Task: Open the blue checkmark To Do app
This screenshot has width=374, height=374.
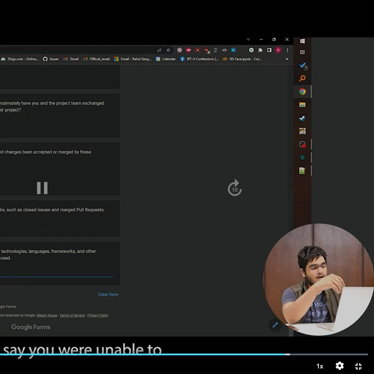Action: 303,65
